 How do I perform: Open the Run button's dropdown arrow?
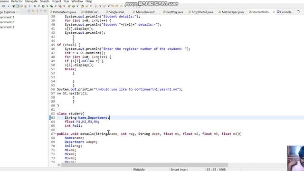coord(47,6)
